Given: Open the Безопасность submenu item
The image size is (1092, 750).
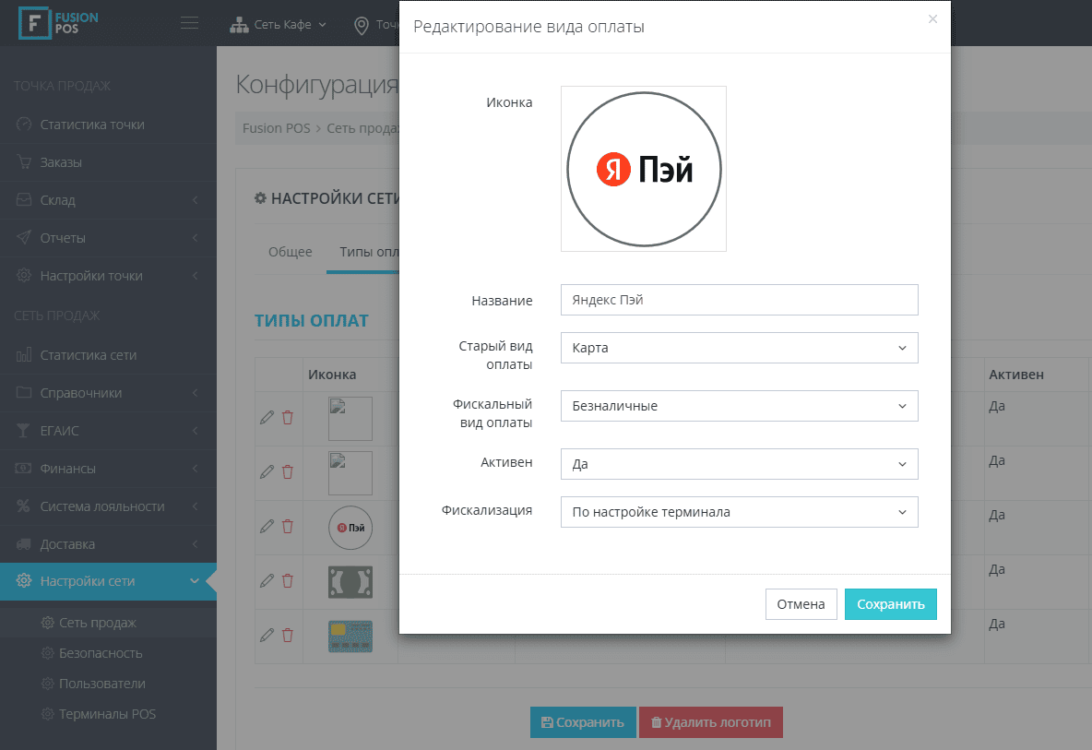Looking at the screenshot, I should [108, 653].
